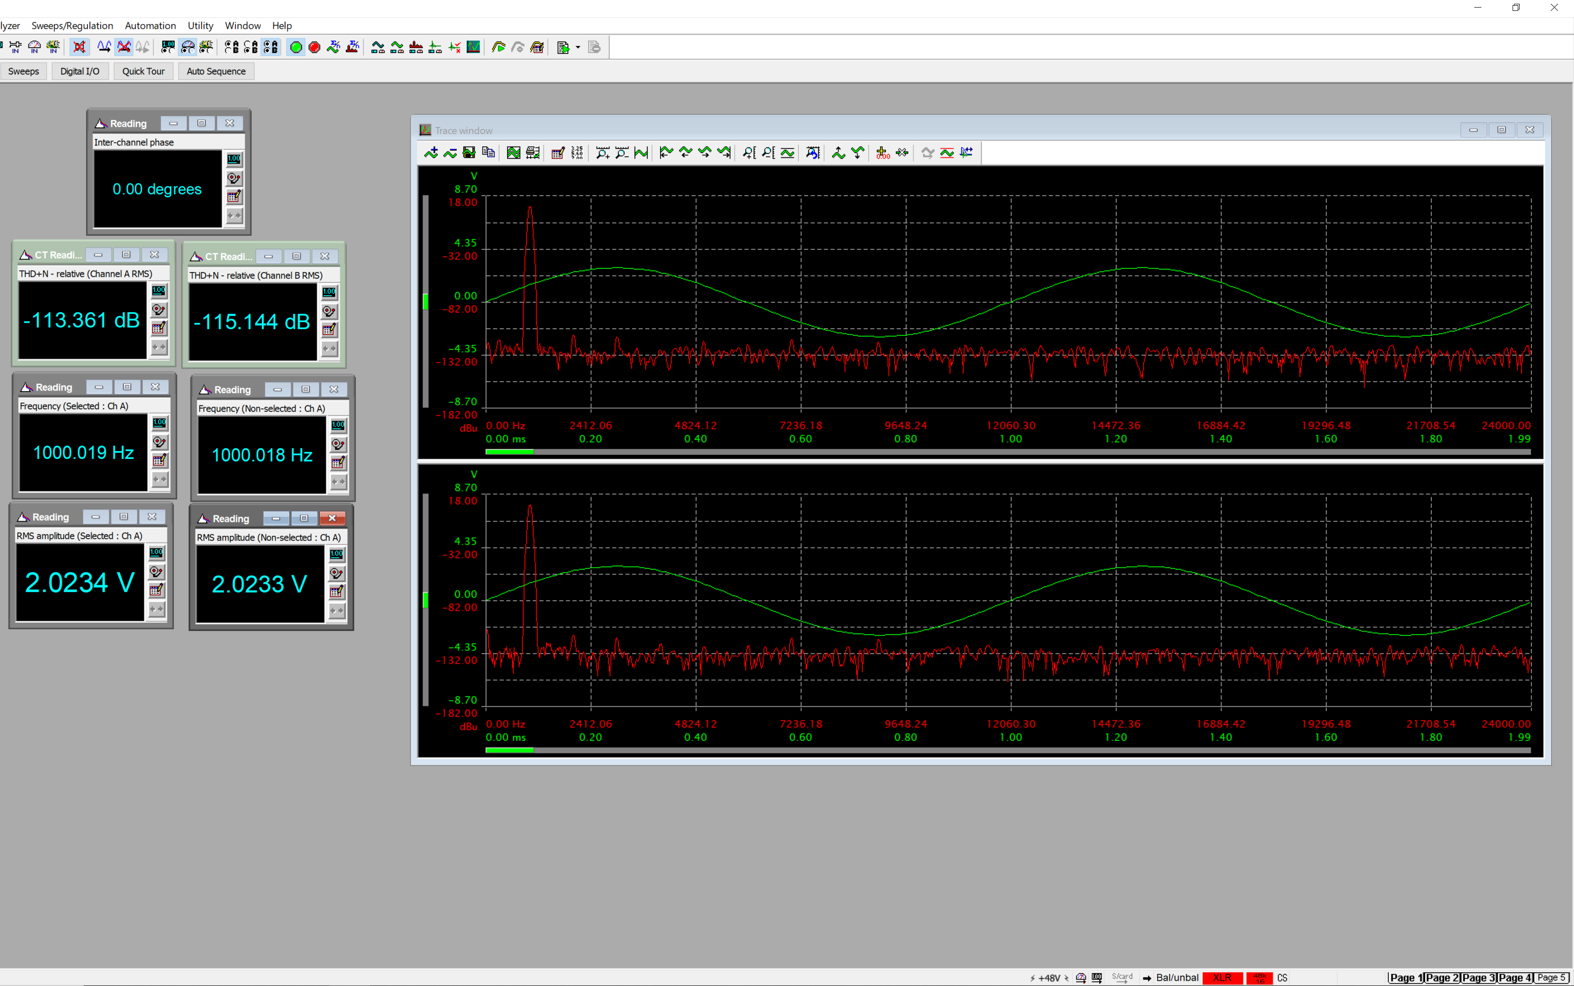
Task: Select the Digital I/O tab
Action: pyautogui.click(x=78, y=70)
